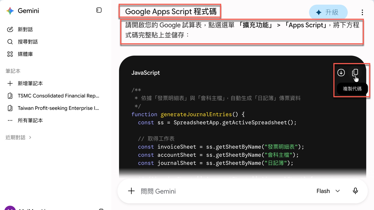Open TSMC Consolidated Financial Rep... notebook
Viewport: 374px width, 210px height.
coord(58,96)
